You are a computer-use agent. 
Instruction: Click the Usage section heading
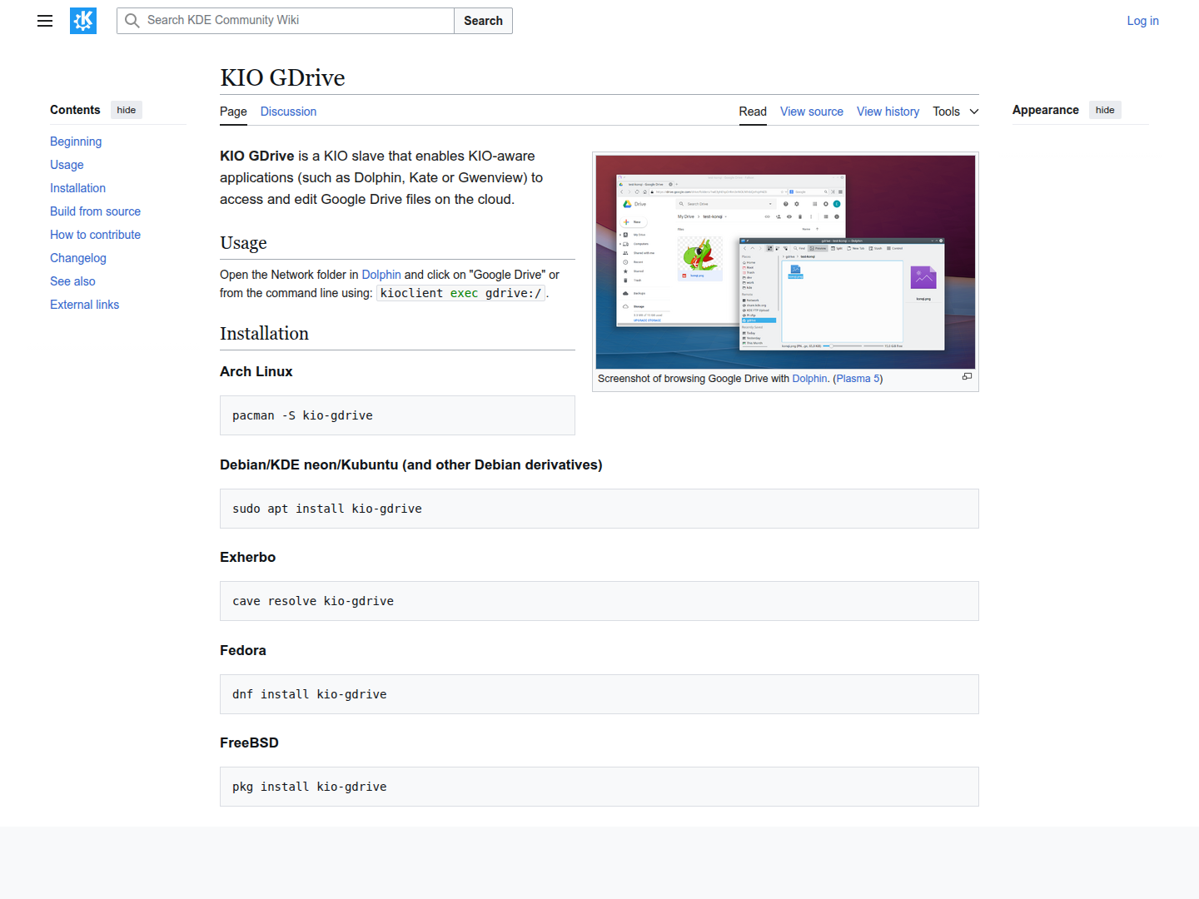(x=243, y=243)
